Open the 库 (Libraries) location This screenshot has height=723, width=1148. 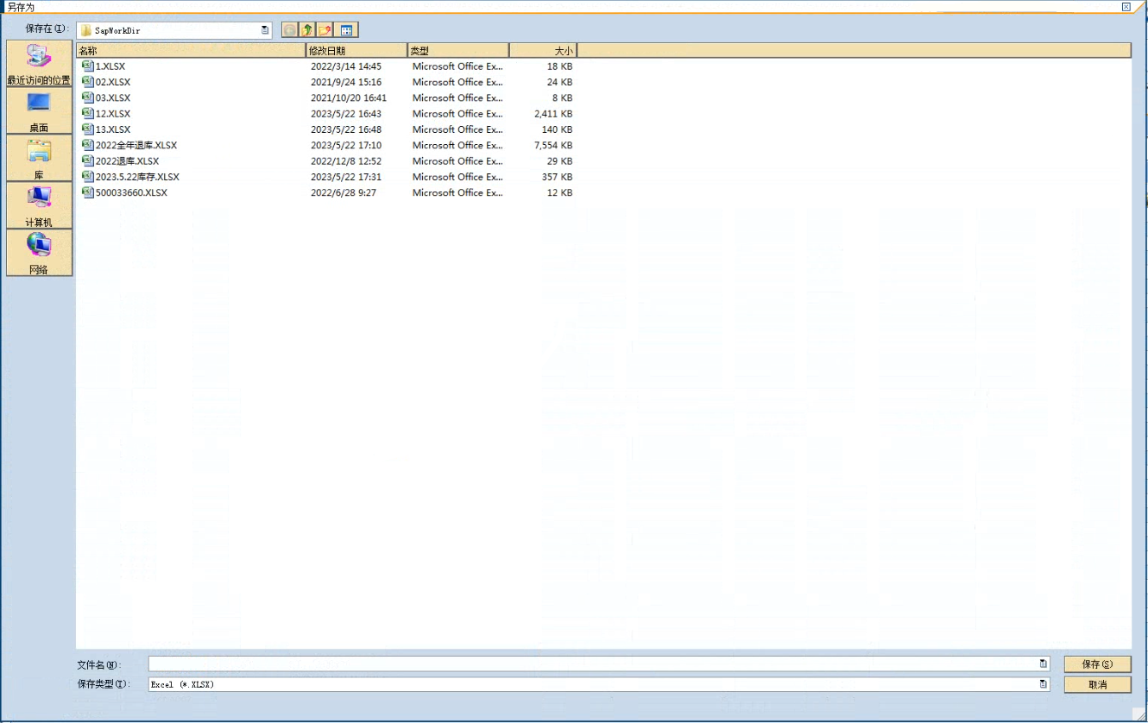pyautogui.click(x=39, y=159)
